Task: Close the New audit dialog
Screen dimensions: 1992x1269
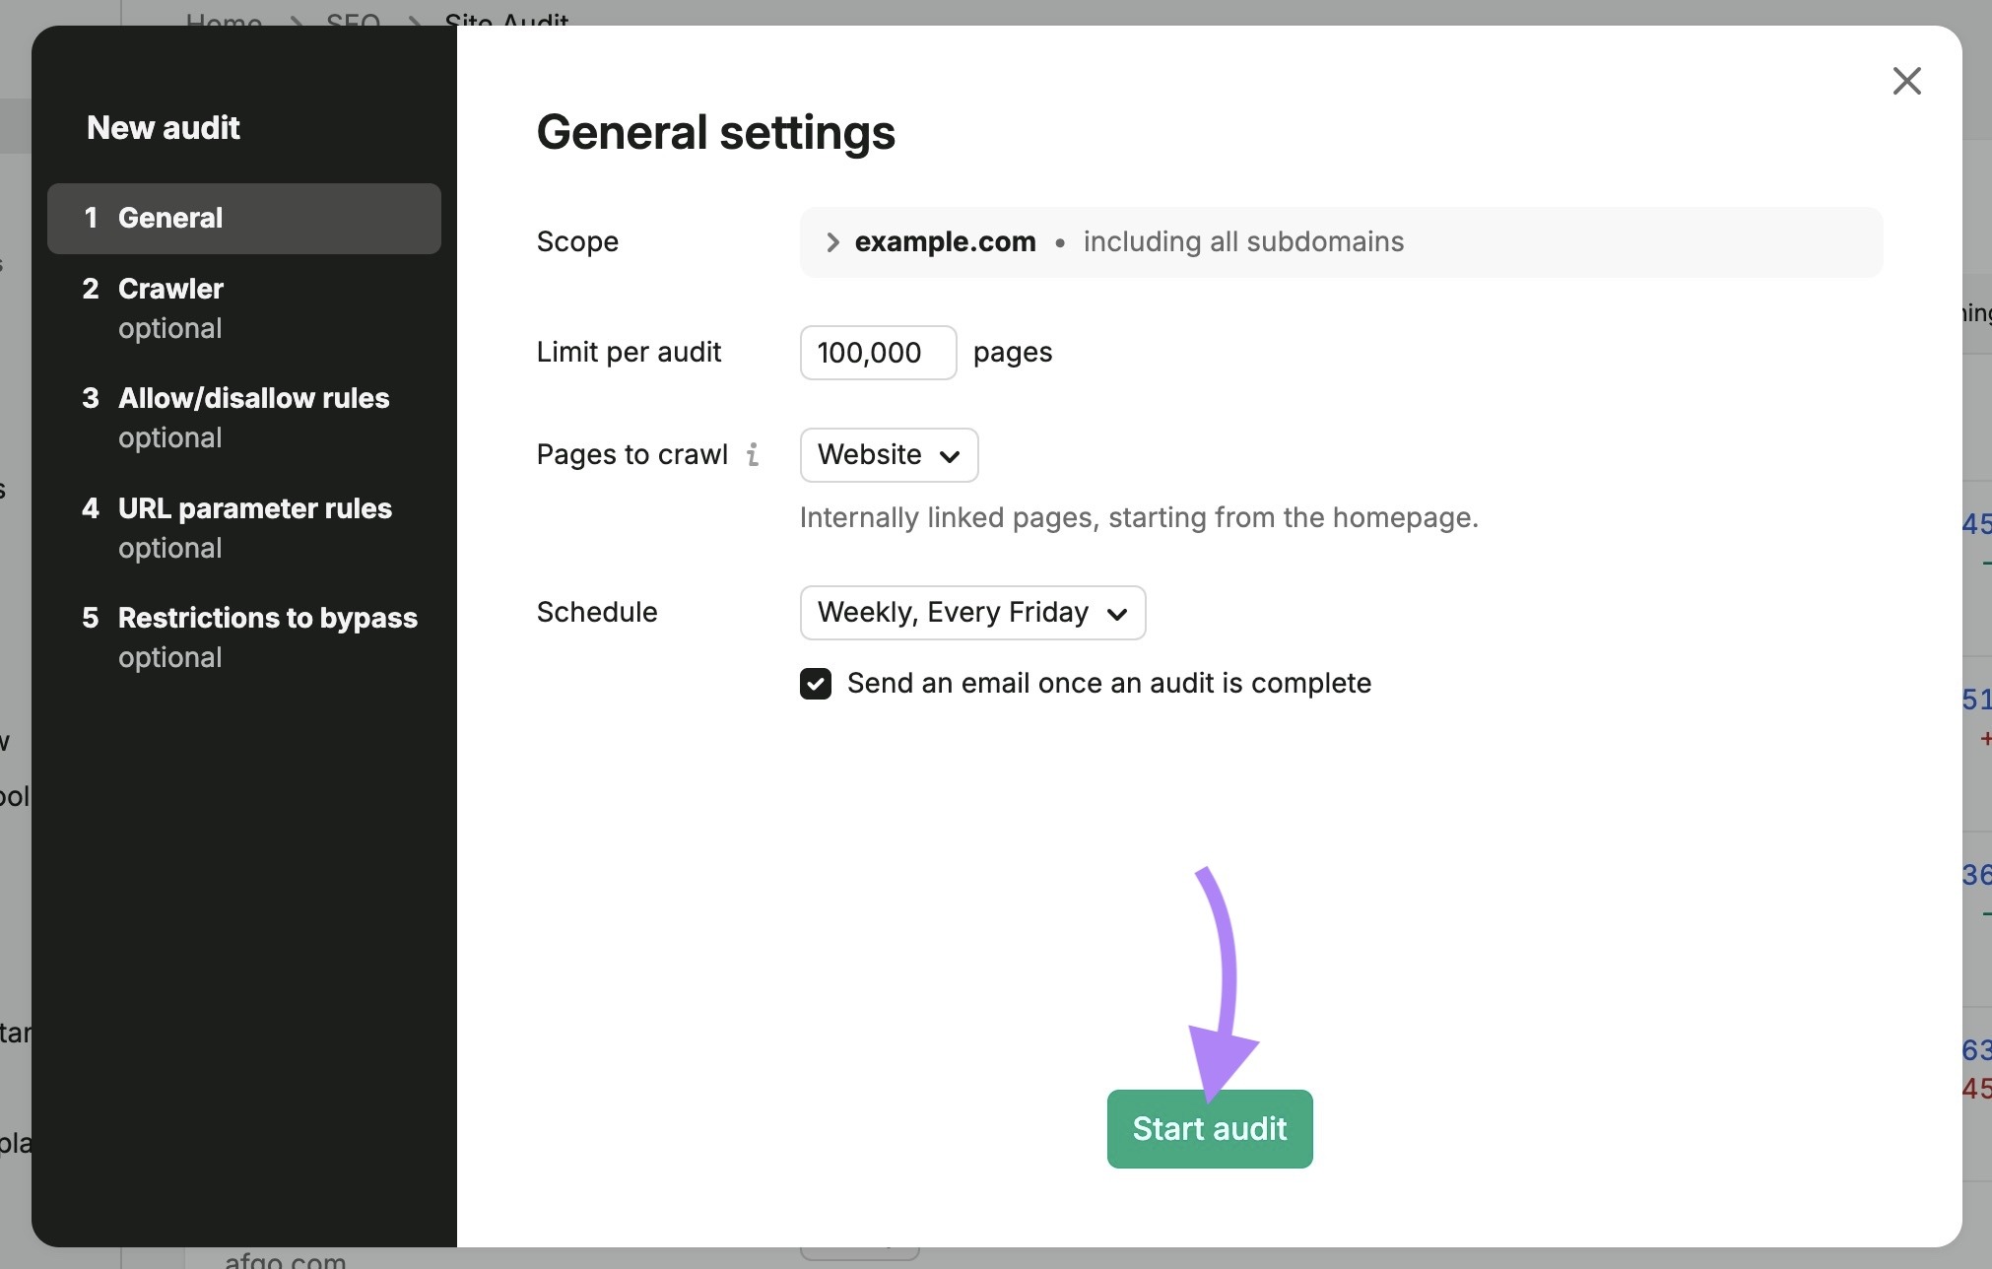Action: tap(1907, 81)
